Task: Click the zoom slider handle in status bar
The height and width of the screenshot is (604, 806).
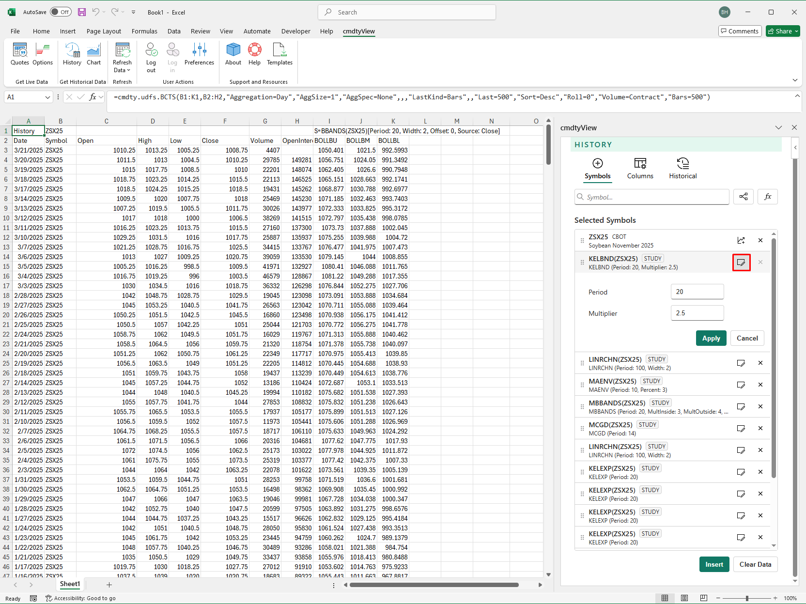Action: (x=747, y=598)
